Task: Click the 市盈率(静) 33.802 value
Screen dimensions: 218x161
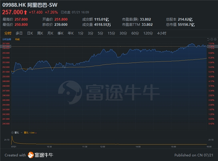Action: 145,20
